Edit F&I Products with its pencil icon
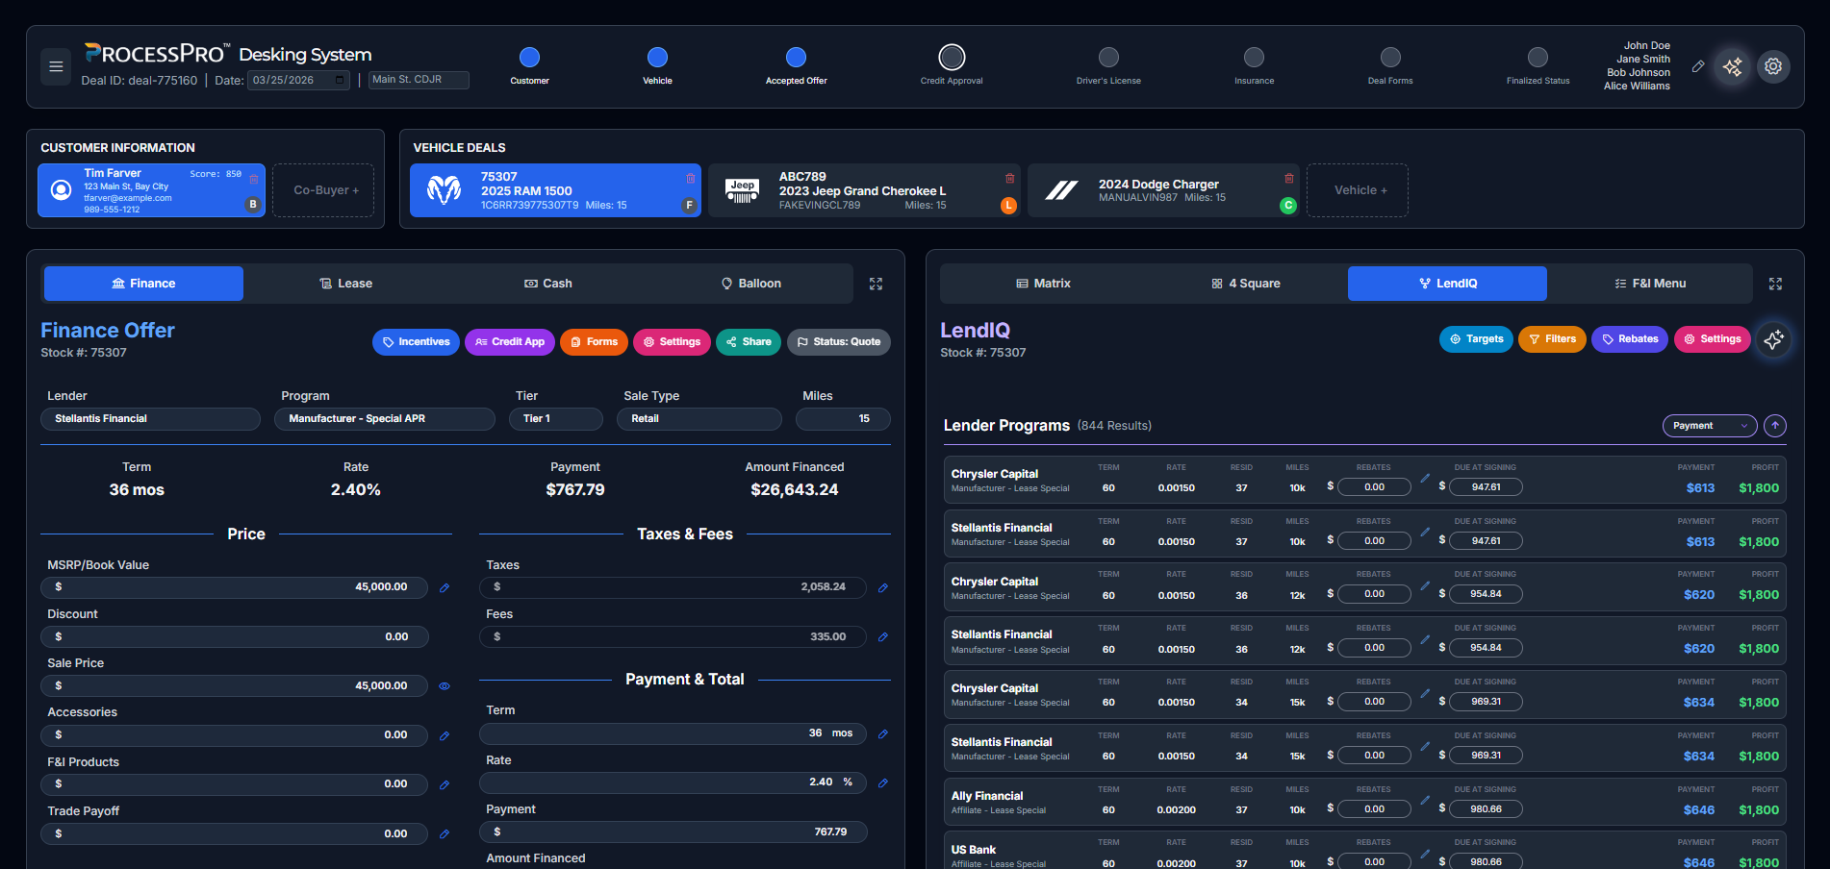Image resolution: width=1830 pixels, height=869 pixels. point(445,784)
